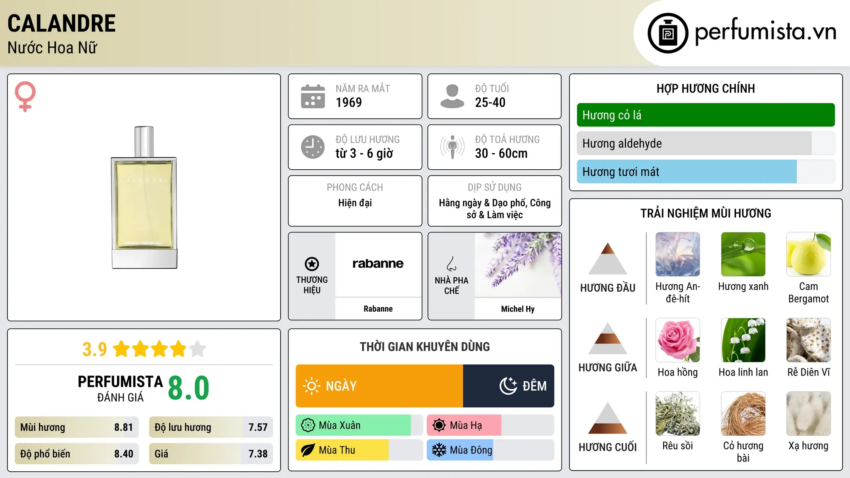Open perfumer Michel Hy link
The image size is (850, 478).
coord(518,309)
